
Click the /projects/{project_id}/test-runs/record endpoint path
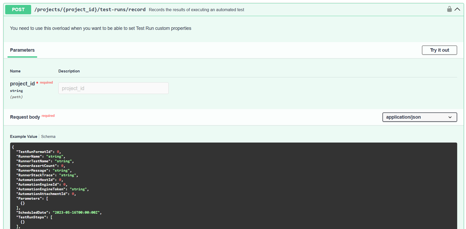coord(90,10)
